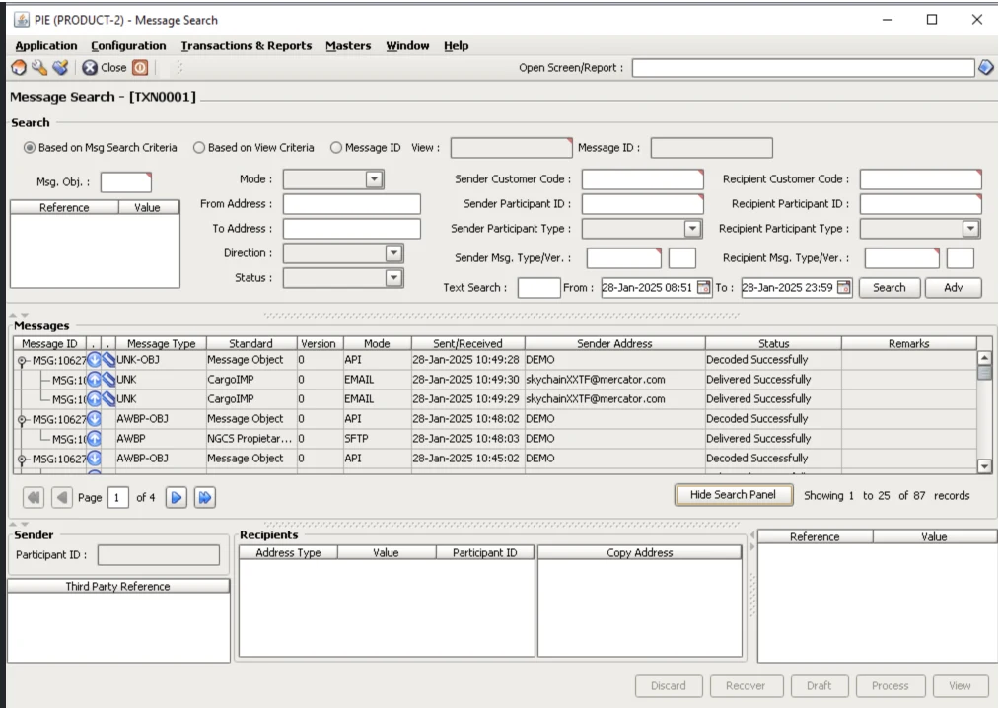Click the blue brush icon in the toolbar
The image size is (999, 708).
[60, 68]
